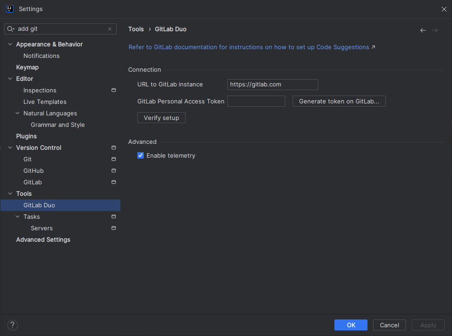Viewport: 452px width, 336px height.
Task: Open GitLab Code Suggestions documentation link
Action: pos(251,47)
